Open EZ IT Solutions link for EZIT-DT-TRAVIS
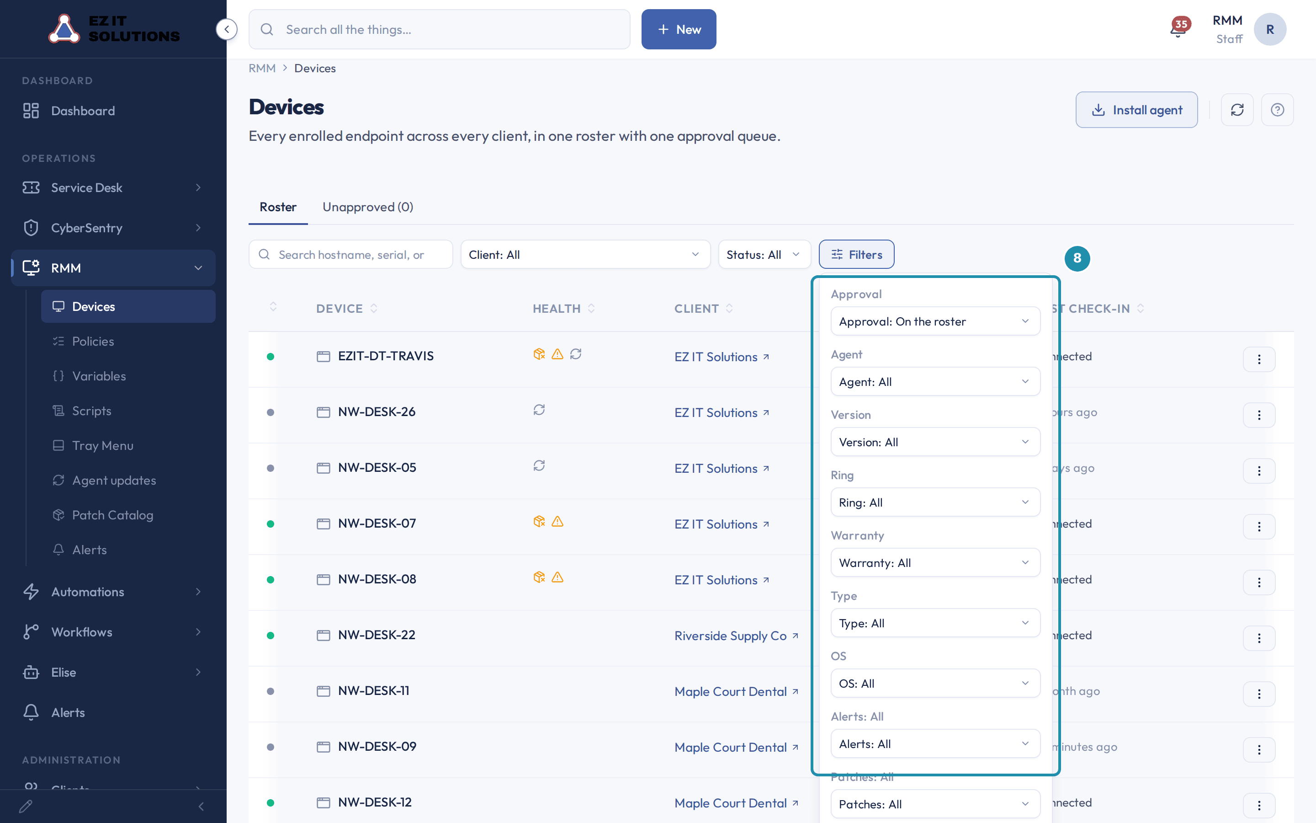1316x823 pixels. click(722, 357)
